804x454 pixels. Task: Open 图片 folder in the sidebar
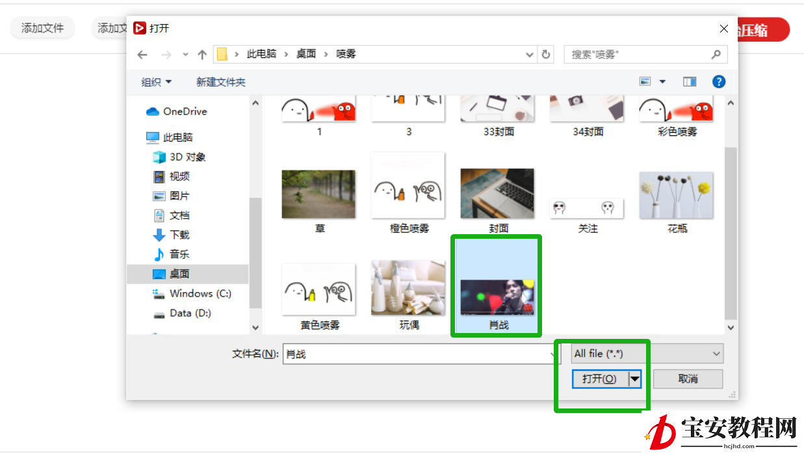(172, 196)
